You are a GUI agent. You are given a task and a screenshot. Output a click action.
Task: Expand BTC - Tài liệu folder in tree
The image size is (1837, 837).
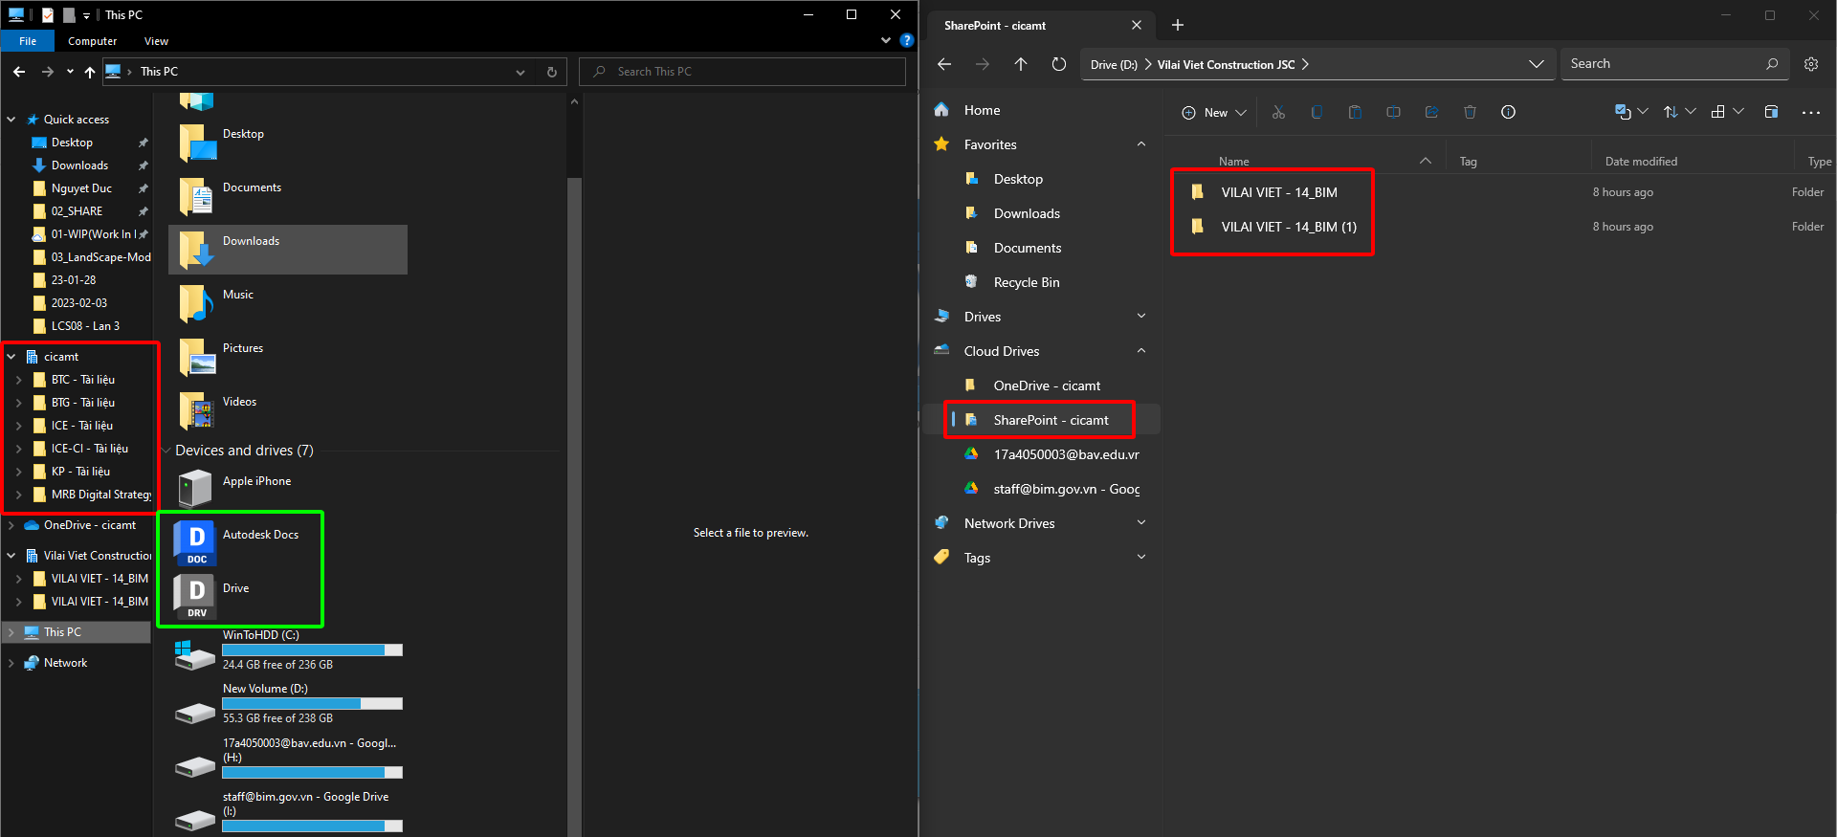(18, 380)
